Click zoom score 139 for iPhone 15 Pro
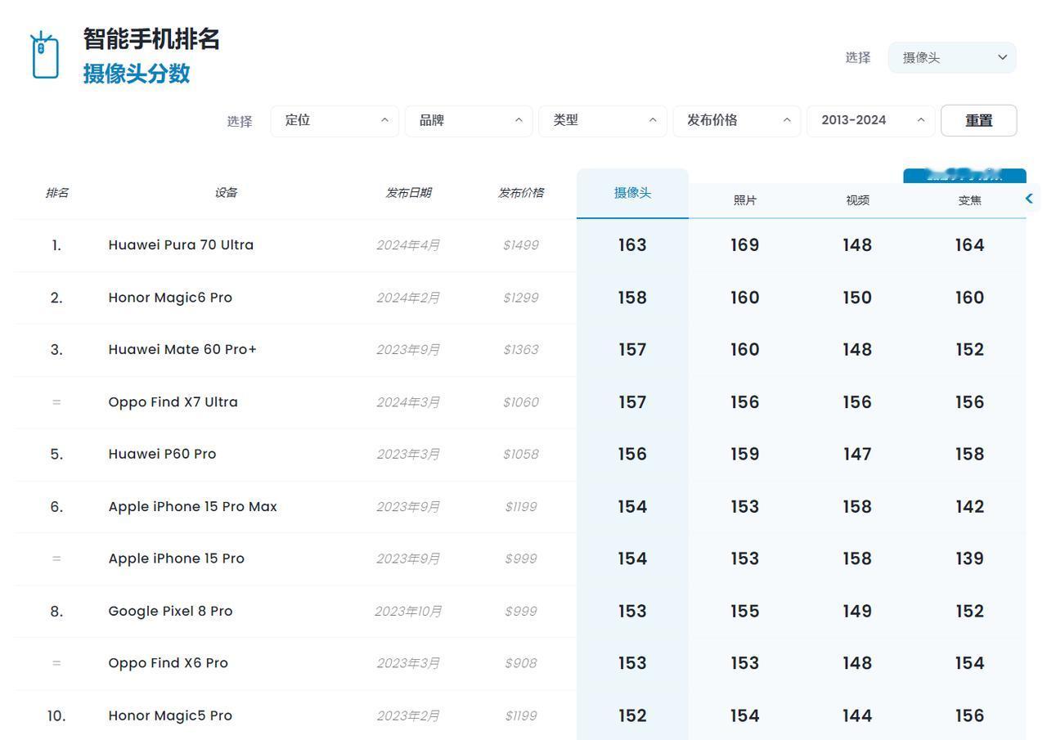The image size is (1047, 740). tap(969, 558)
